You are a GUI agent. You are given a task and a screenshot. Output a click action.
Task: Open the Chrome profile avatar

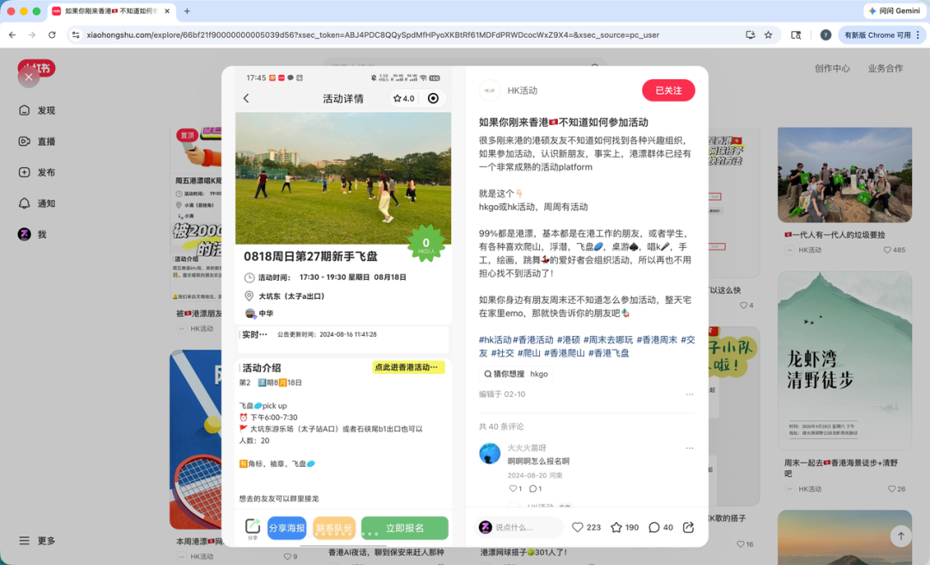click(x=825, y=35)
